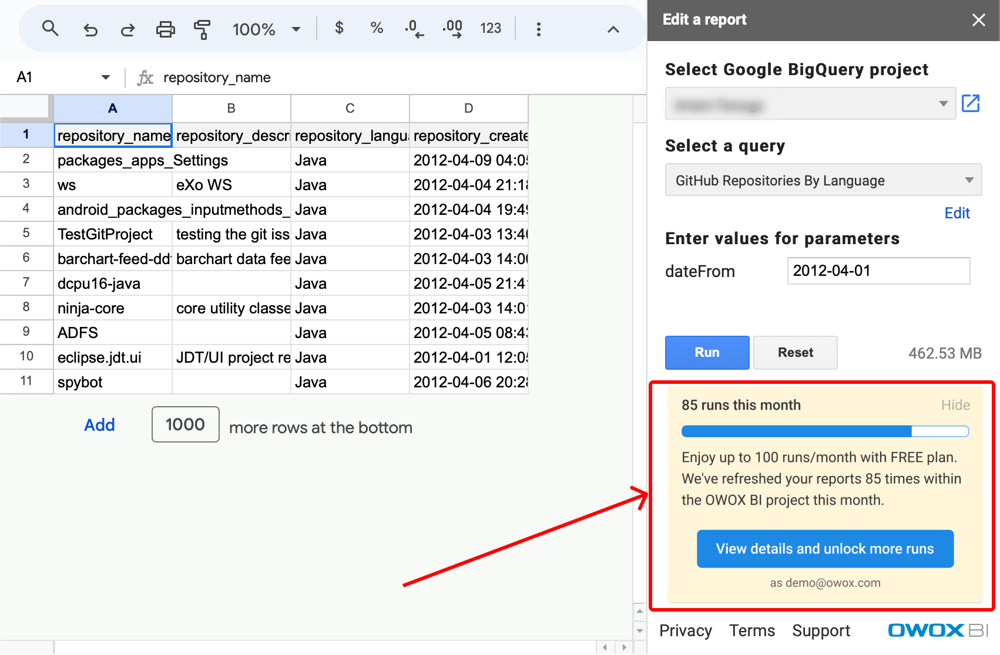This screenshot has width=1000, height=655.
Task: Increase decimal places
Action: [x=452, y=28]
